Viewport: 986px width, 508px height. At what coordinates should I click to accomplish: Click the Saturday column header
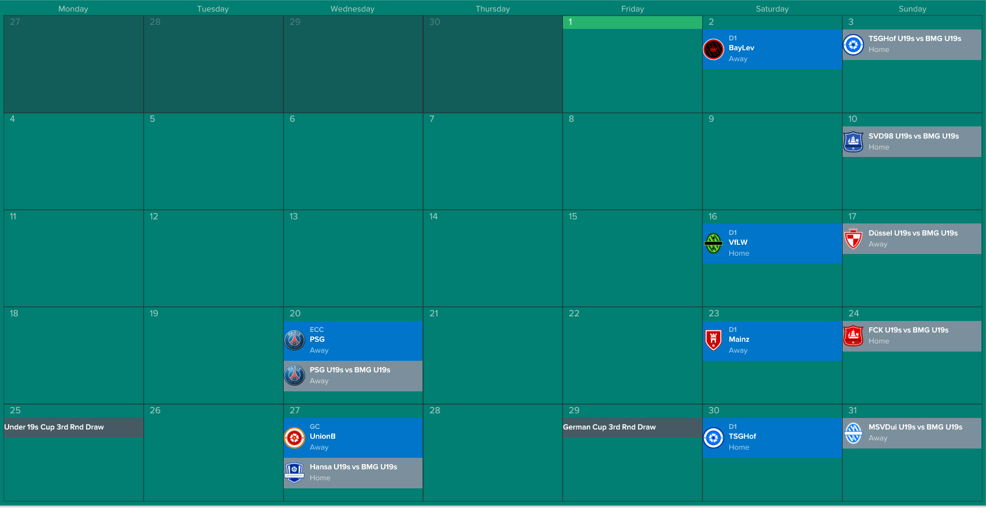click(772, 9)
